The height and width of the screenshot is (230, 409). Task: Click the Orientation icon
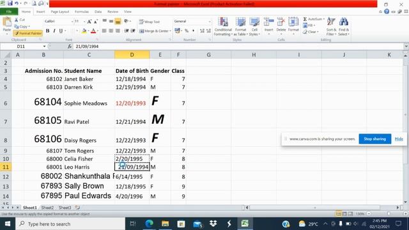(x=127, y=21)
